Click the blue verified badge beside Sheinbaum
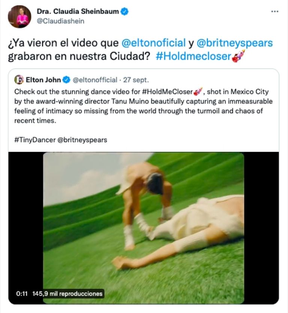This screenshot has width=288, height=313. [x=124, y=12]
